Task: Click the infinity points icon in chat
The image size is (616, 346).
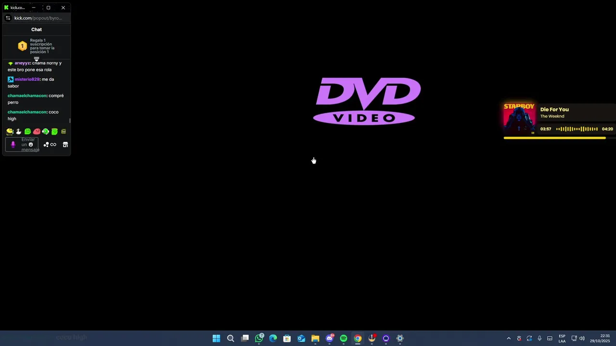Action: pos(53,145)
